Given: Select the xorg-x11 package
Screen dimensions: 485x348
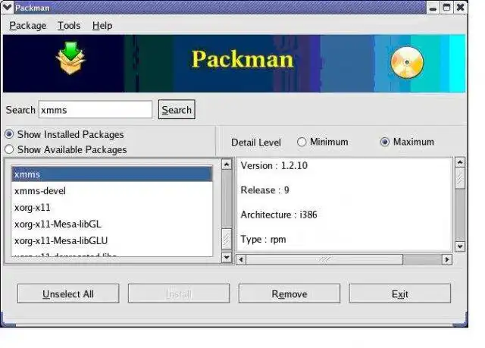Looking at the screenshot, I should click(112, 208).
